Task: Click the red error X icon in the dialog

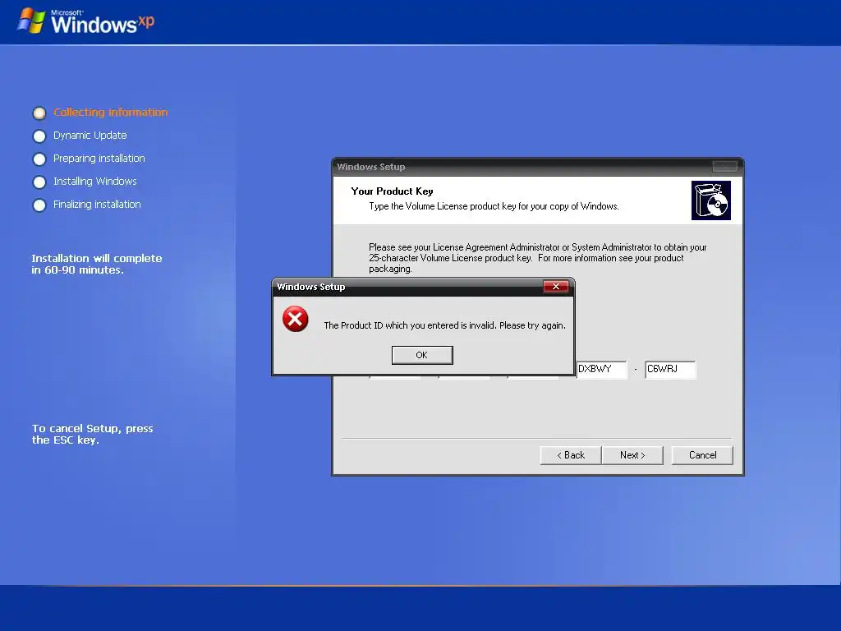Action: coord(296,320)
